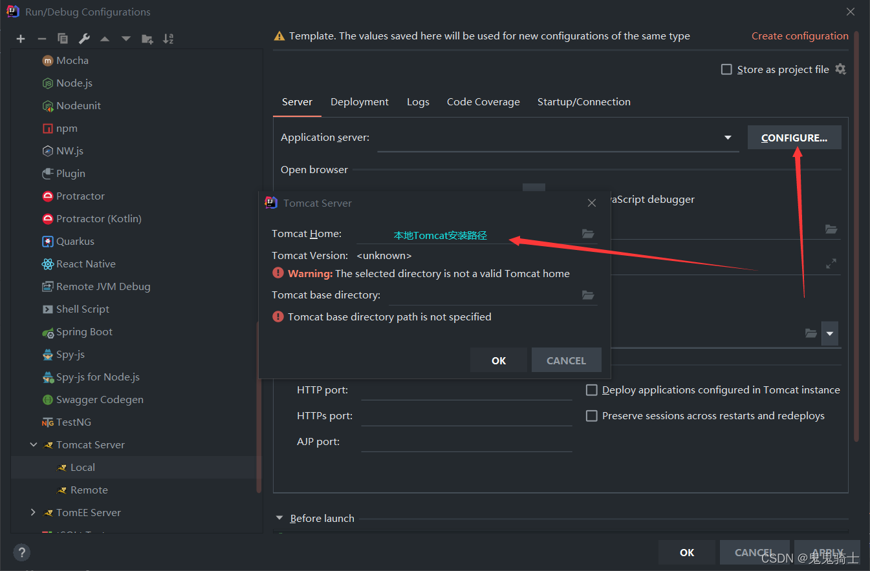Image resolution: width=870 pixels, height=571 pixels.
Task: Create new folder icon in toolbar
Action: [147, 39]
